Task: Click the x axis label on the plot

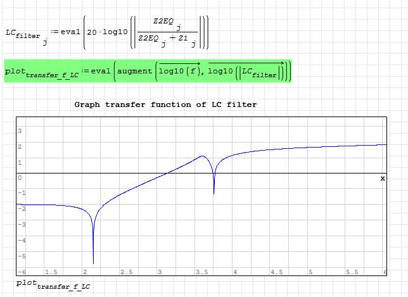Action: pos(382,179)
